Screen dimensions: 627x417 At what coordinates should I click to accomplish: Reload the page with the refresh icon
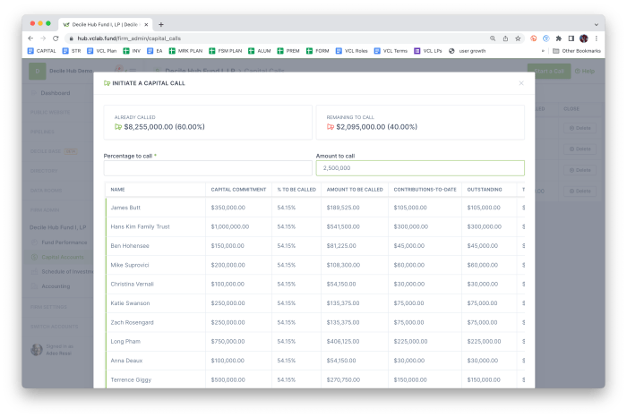click(56, 38)
